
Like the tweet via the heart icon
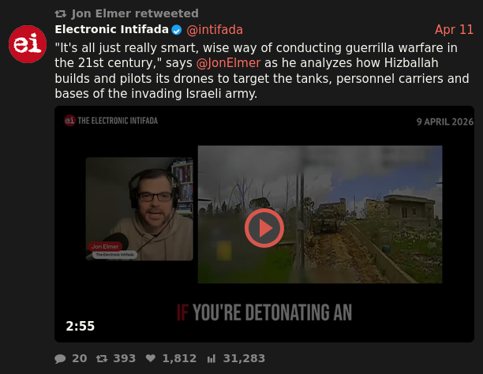[x=151, y=358]
